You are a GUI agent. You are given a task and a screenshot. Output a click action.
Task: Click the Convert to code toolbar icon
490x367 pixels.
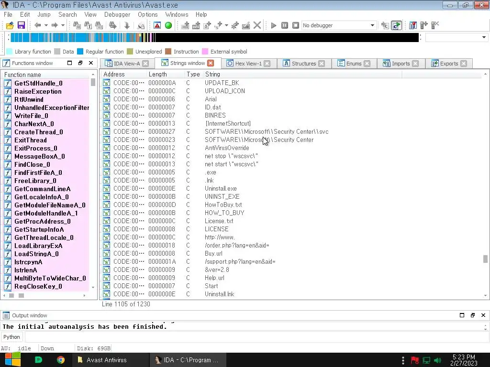(x=185, y=25)
